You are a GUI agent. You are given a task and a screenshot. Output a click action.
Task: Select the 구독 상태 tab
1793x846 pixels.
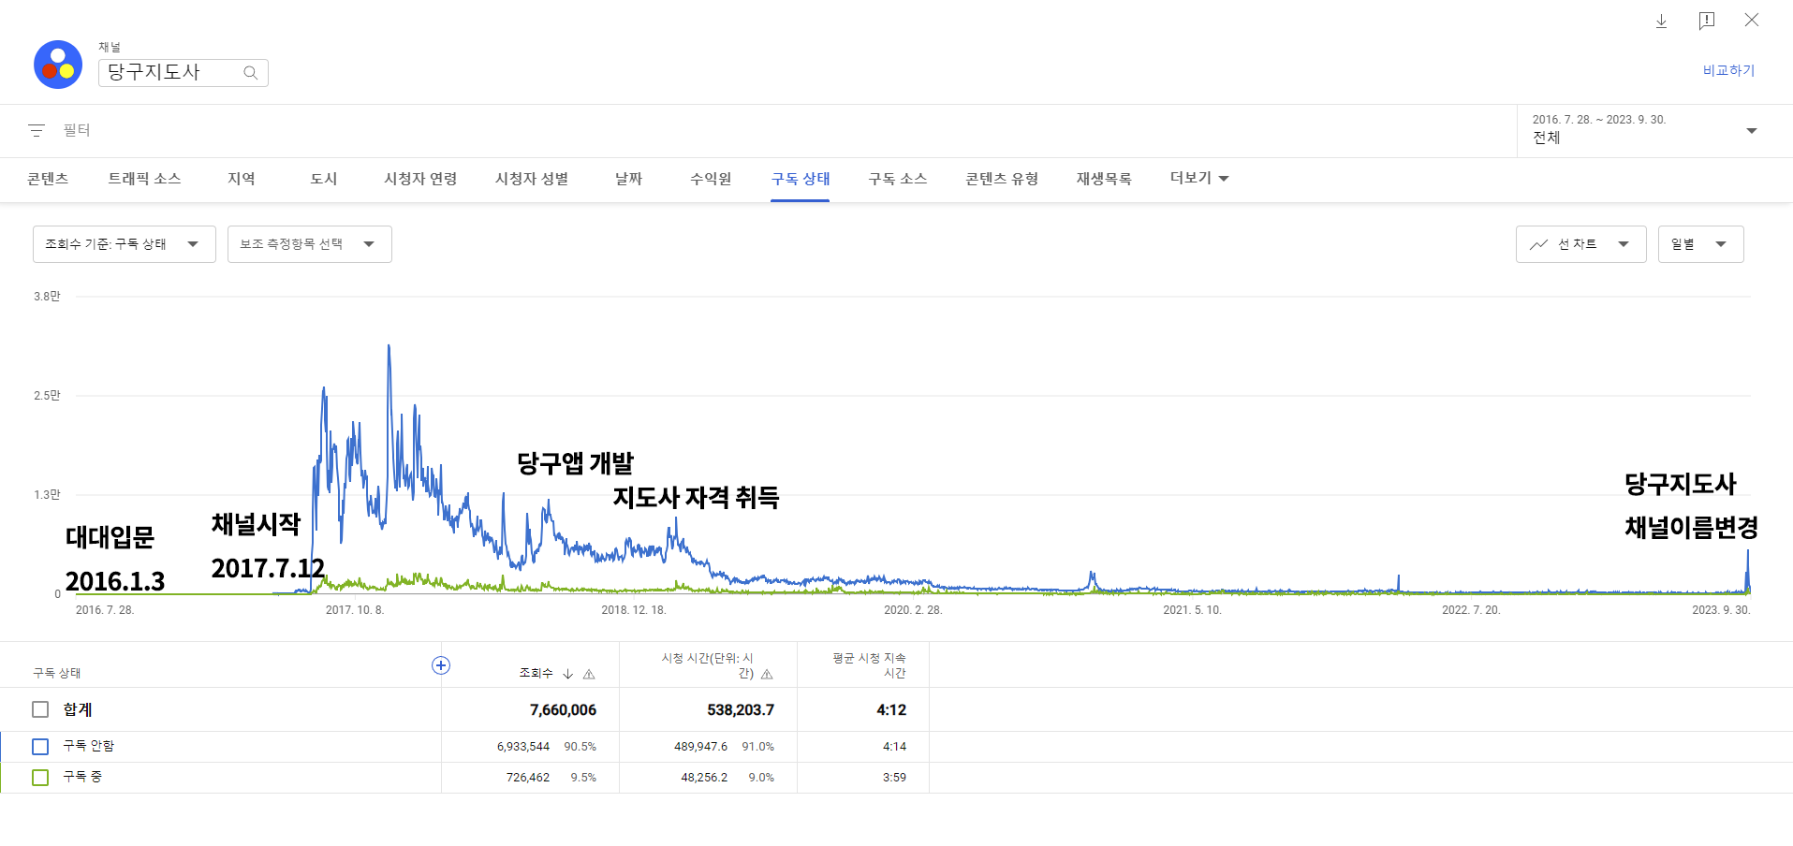click(x=801, y=178)
